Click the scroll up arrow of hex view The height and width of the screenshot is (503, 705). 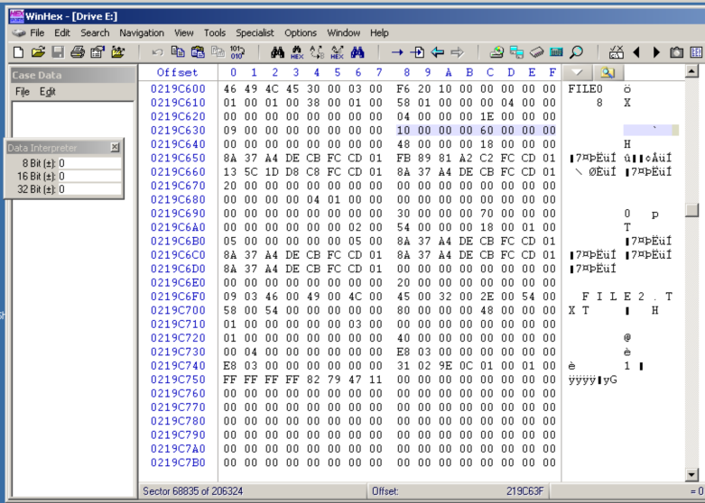[x=691, y=71]
